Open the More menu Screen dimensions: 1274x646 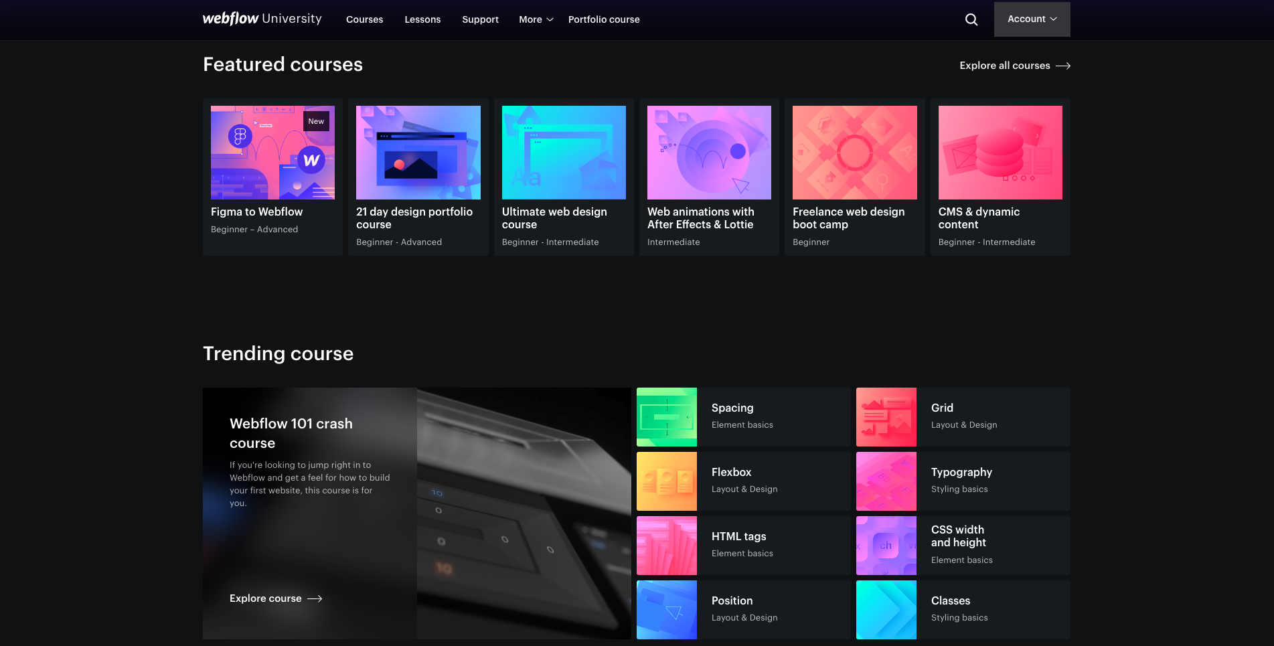point(536,19)
